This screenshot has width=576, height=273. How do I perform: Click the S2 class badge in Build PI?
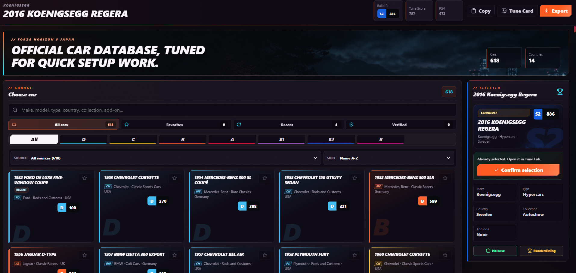tap(382, 14)
